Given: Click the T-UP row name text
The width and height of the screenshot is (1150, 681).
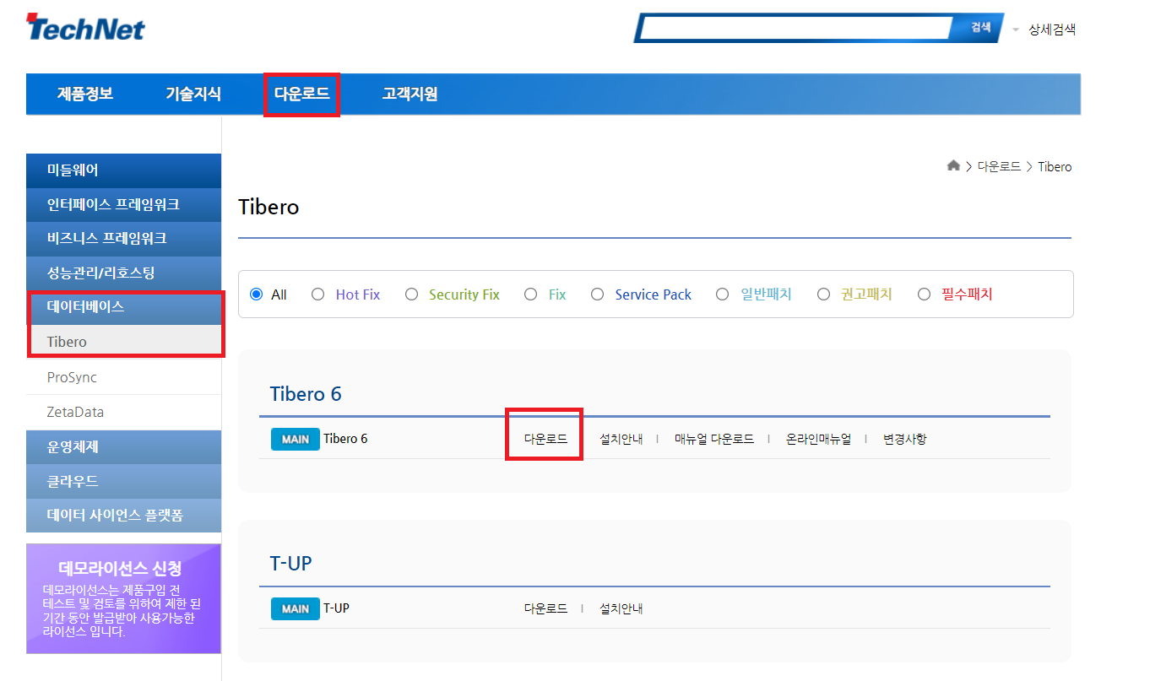Looking at the screenshot, I should 336,608.
